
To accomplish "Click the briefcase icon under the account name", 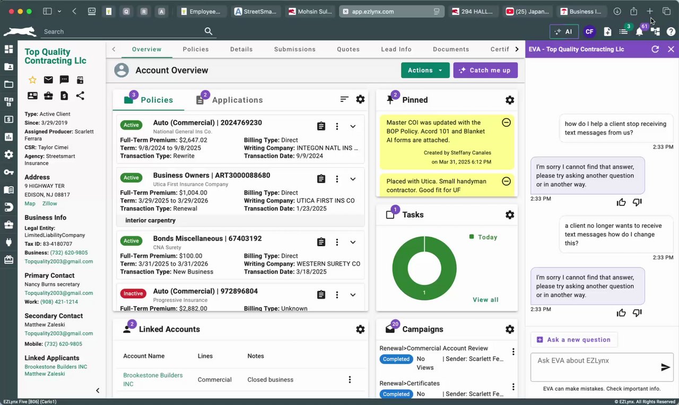I will tap(48, 96).
